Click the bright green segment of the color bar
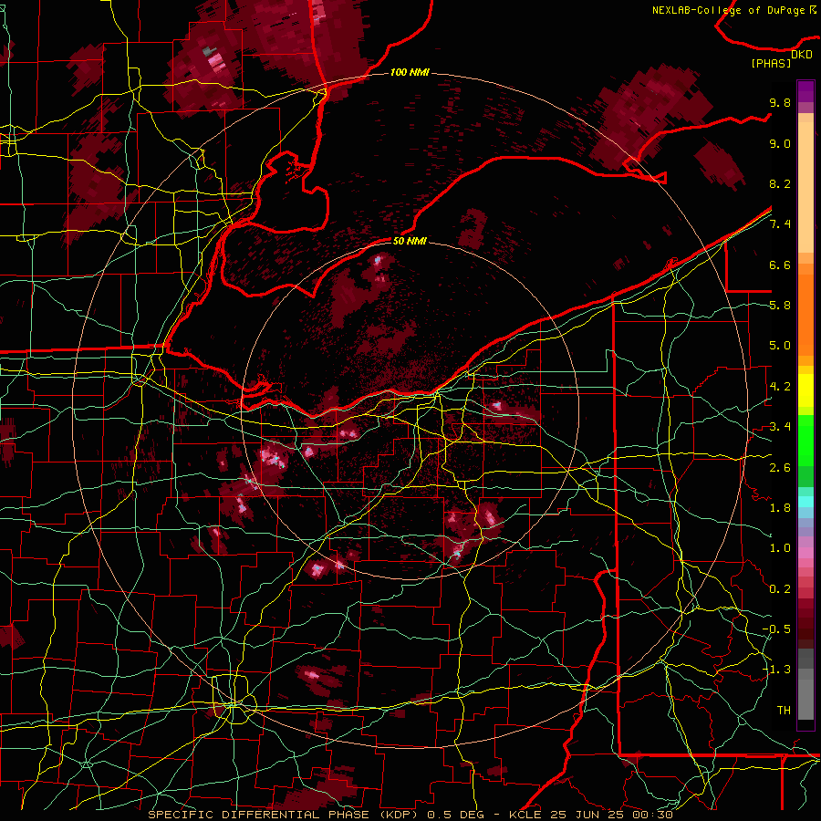This screenshot has height=821, width=821. click(x=805, y=440)
